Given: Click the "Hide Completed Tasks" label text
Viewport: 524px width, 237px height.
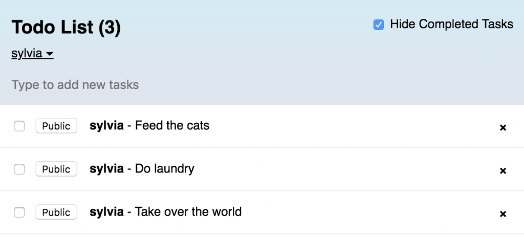Looking at the screenshot, I should (451, 24).
